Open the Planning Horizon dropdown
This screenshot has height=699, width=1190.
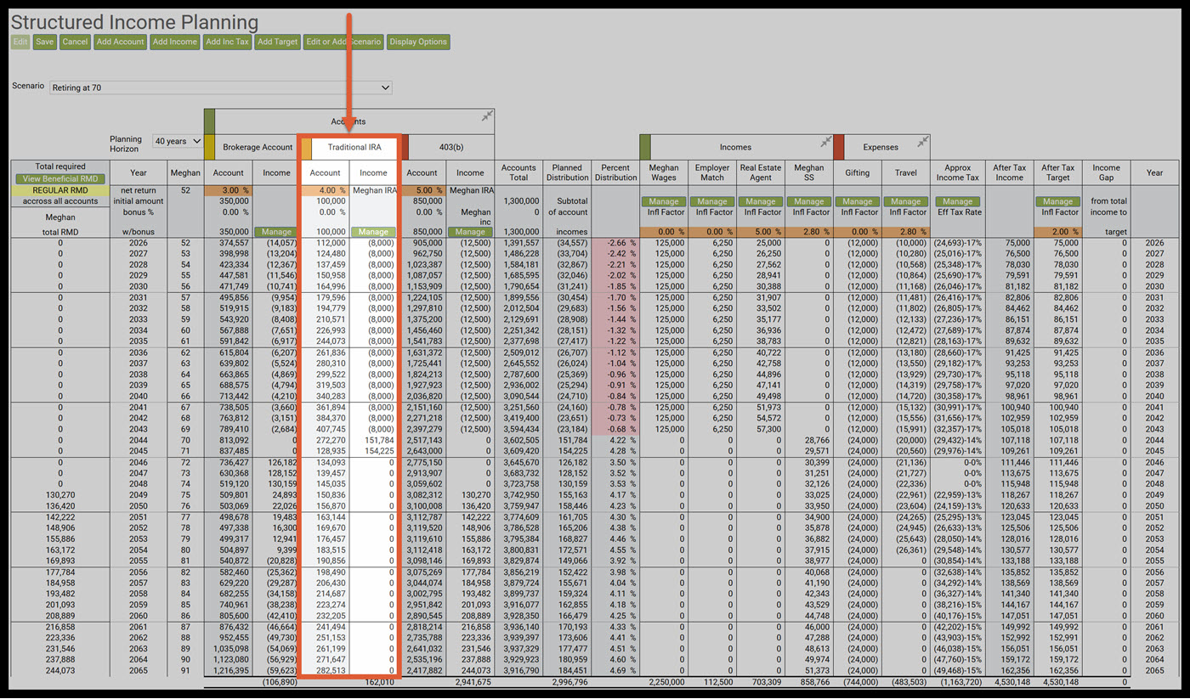coord(178,141)
